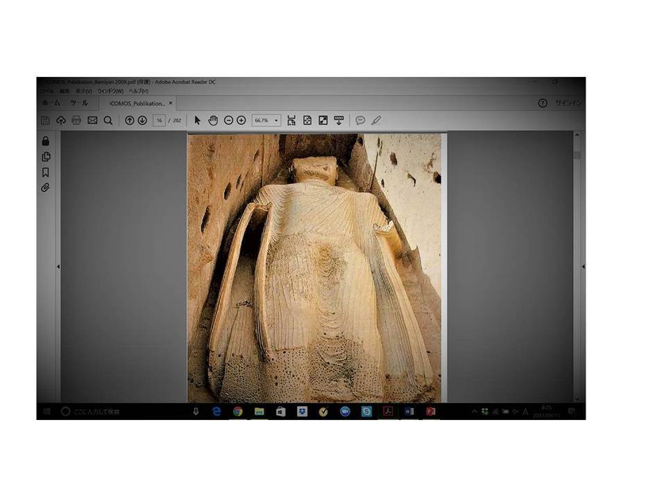This screenshot has width=666, height=499.
Task: Click the microphone icon in the taskbar
Action: pos(196,412)
